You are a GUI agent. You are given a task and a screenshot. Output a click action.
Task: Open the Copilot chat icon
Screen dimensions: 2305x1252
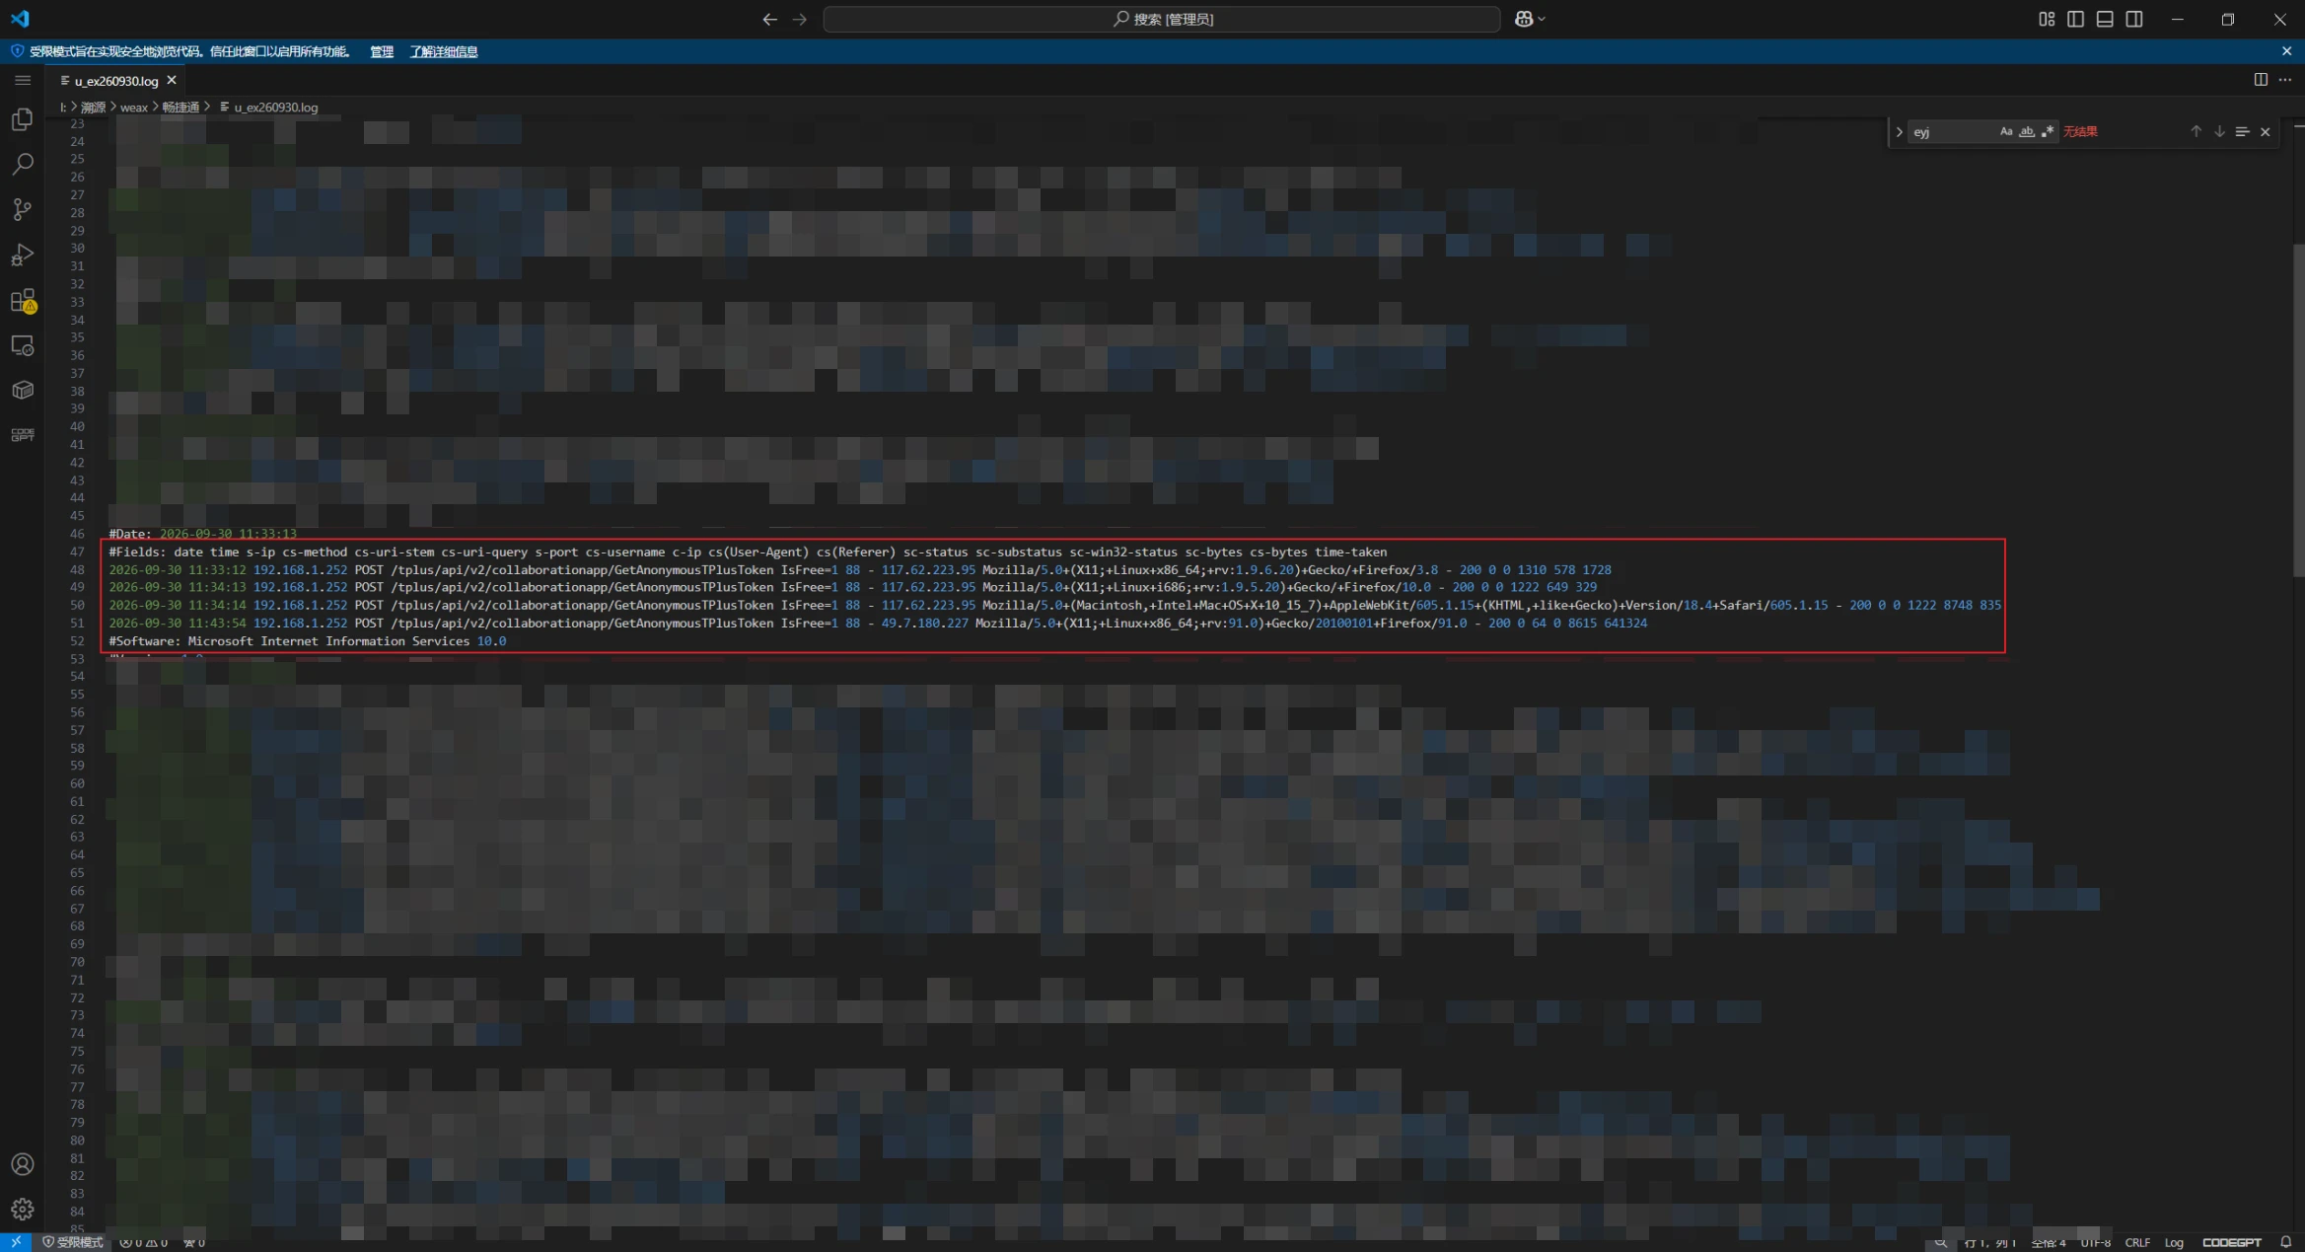tap(1524, 19)
